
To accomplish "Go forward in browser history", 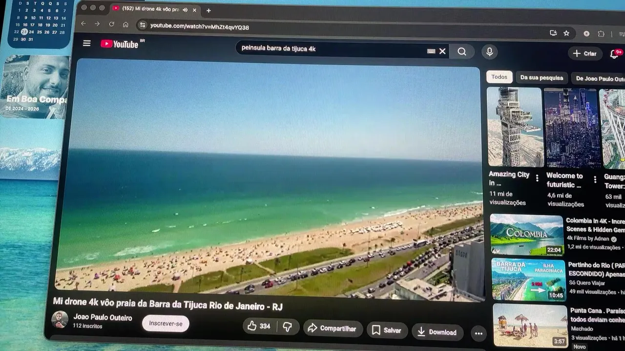I will 97,24.
